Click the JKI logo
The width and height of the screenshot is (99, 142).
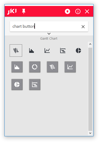coord(12,11)
